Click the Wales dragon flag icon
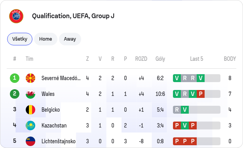The image size is (243, 148). 30,94
